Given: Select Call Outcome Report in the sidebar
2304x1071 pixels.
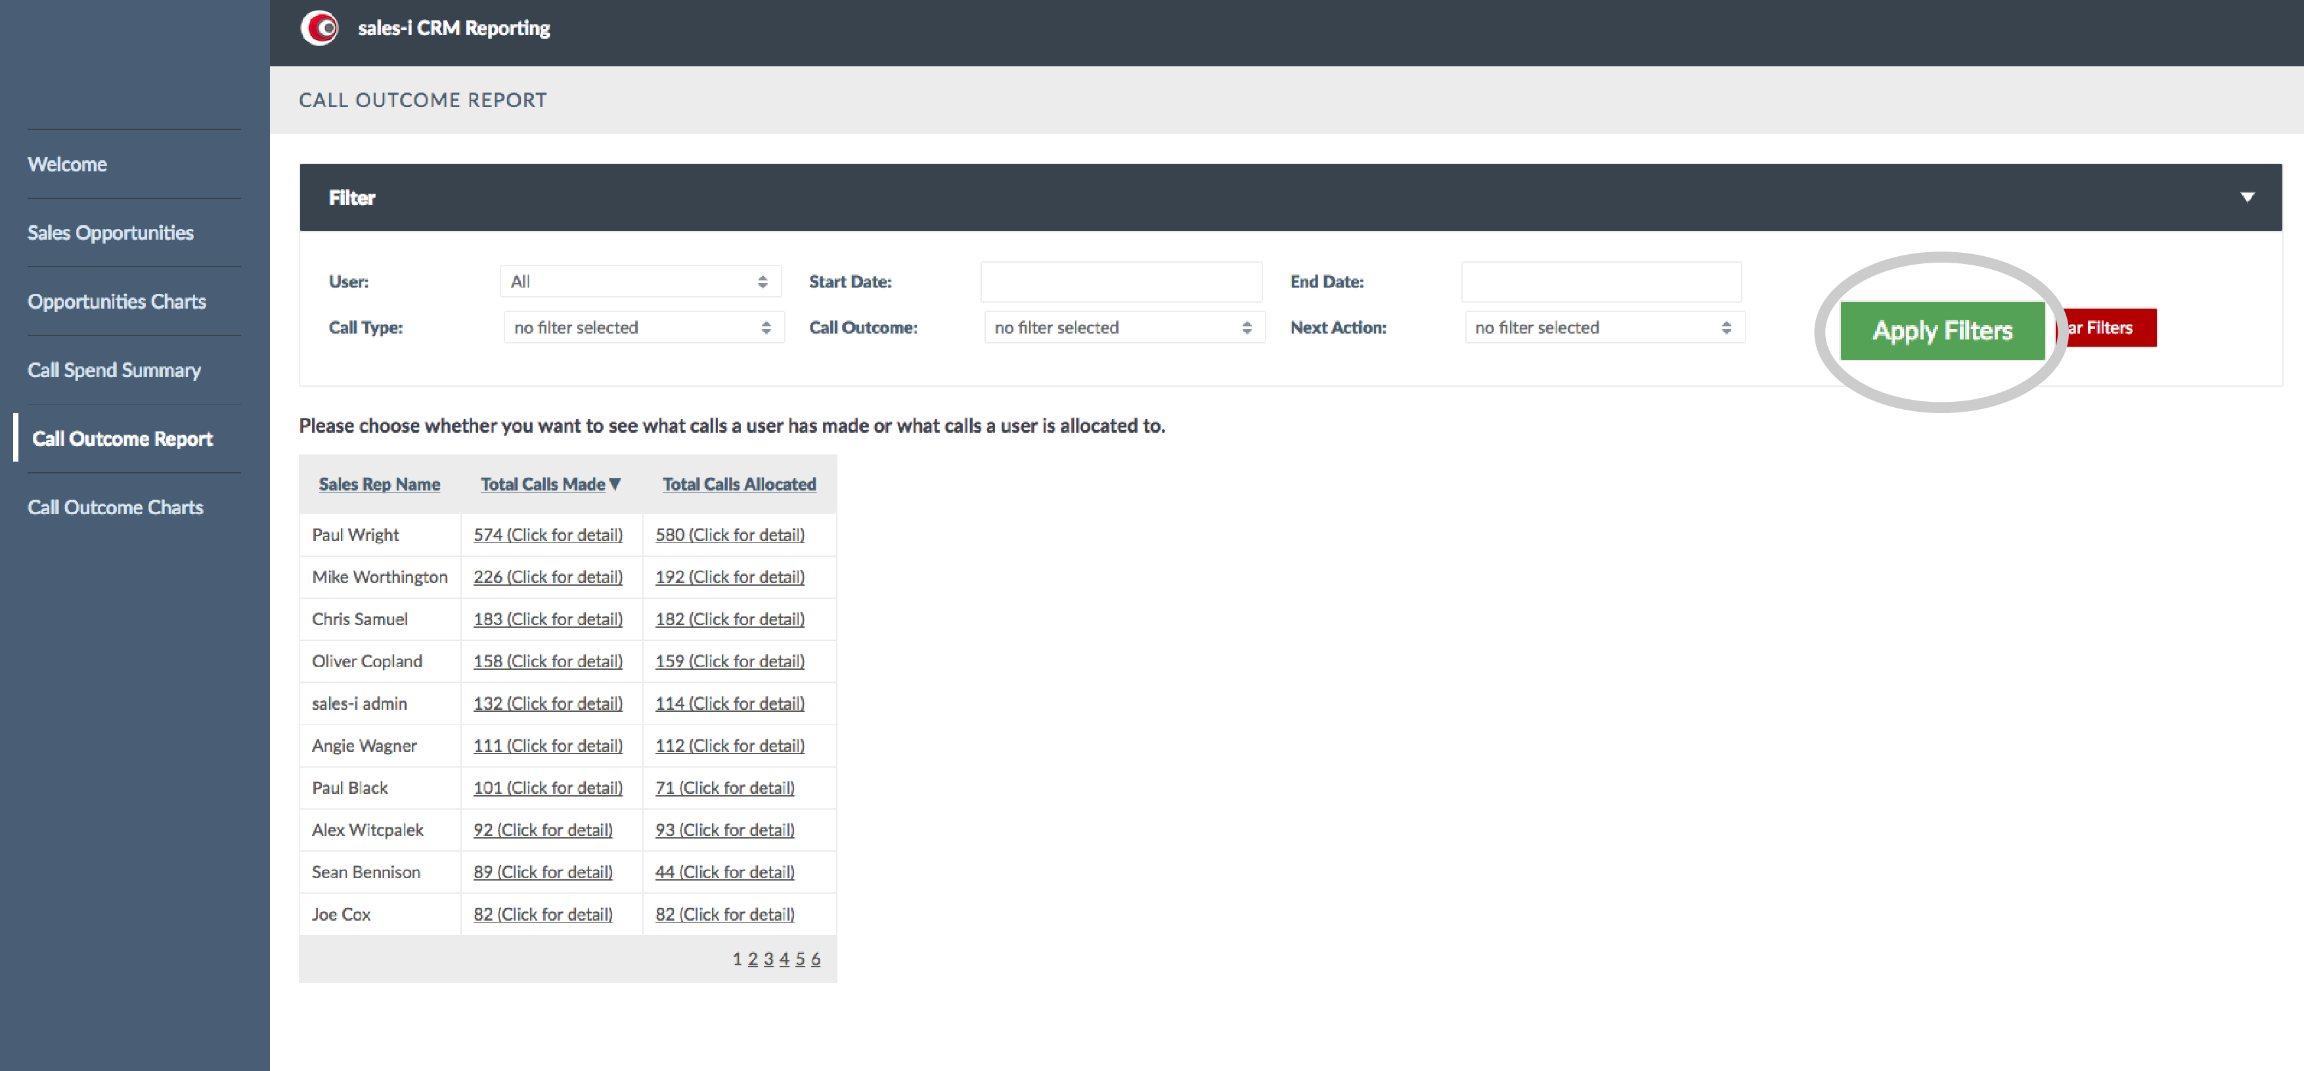Looking at the screenshot, I should (x=122, y=439).
